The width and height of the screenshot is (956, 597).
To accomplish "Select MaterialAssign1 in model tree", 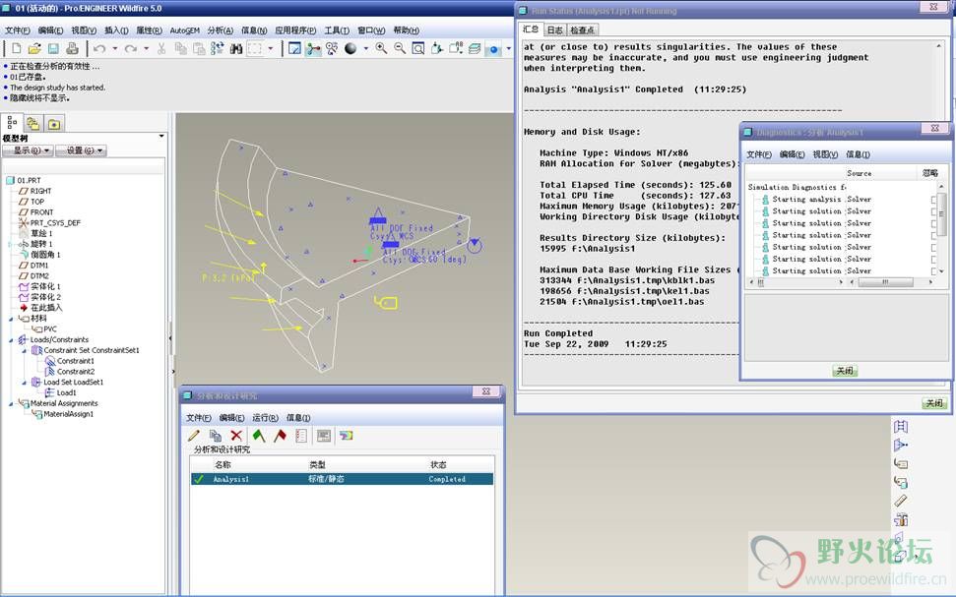I will (68, 414).
